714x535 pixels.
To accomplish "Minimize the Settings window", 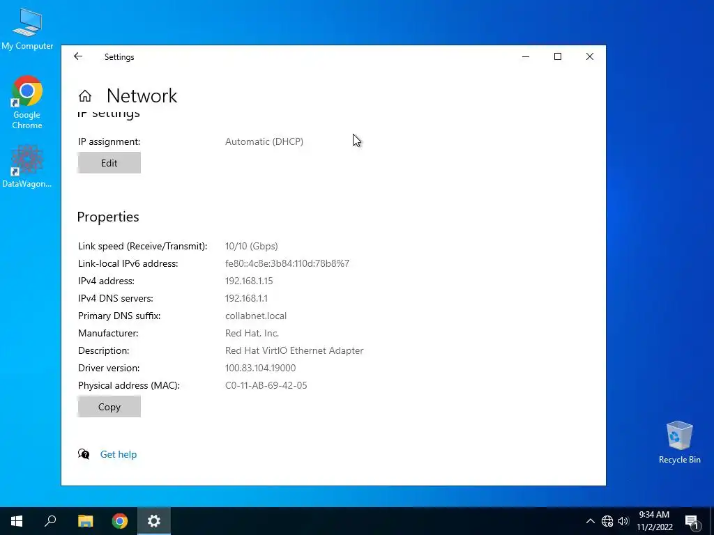I will 526,56.
